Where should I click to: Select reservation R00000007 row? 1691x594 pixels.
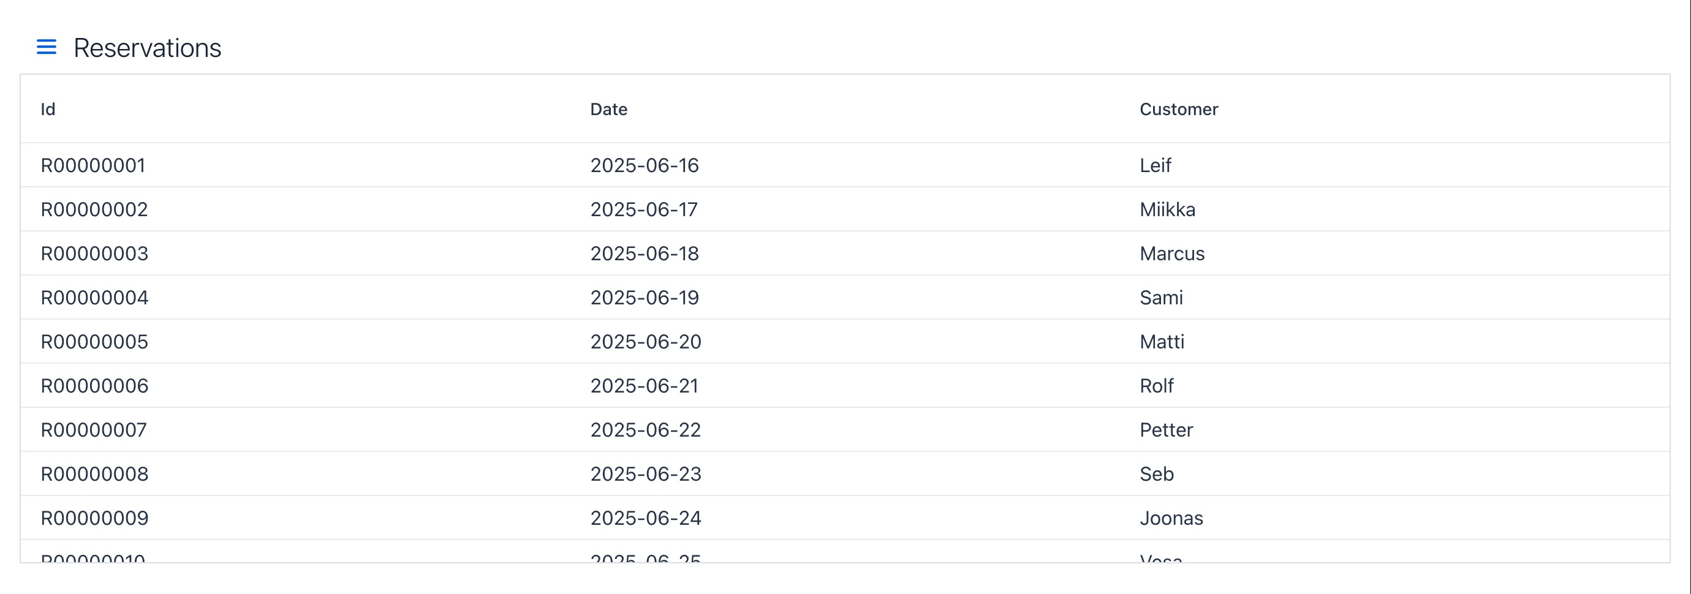[845, 430]
